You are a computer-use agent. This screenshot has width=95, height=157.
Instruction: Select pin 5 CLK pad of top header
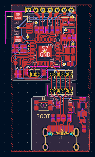pyautogui.click(x=57, y=10)
